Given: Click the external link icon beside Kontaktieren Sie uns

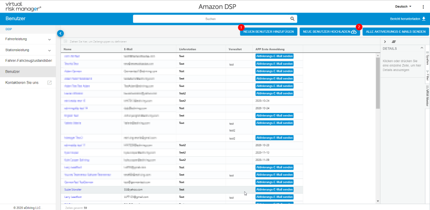Looking at the screenshot, I should (x=50, y=82).
